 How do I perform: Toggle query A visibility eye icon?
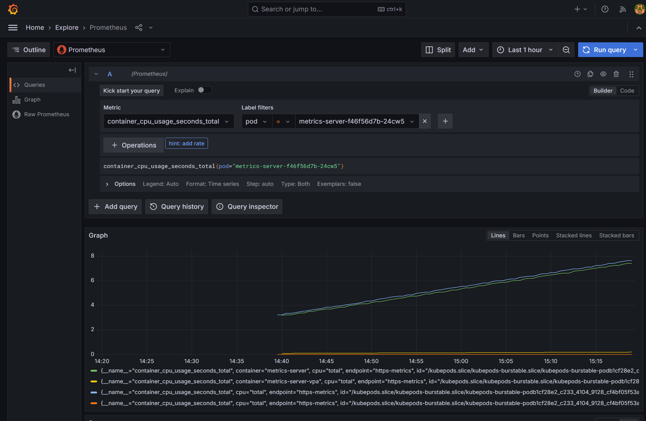pyautogui.click(x=603, y=74)
